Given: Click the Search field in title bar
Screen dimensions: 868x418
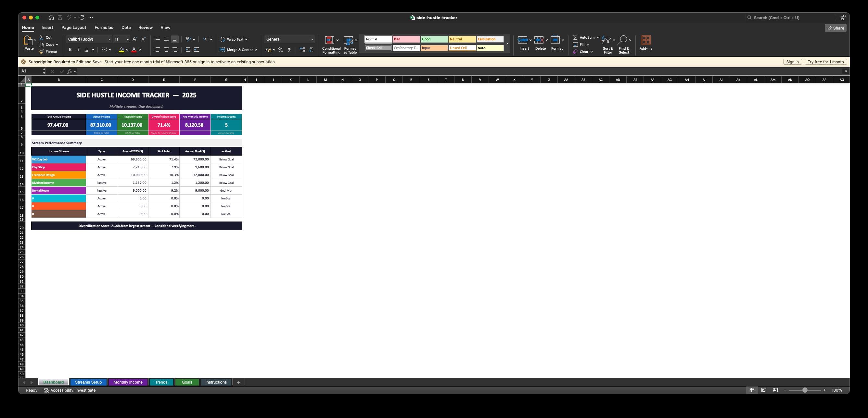Looking at the screenshot, I should click(790, 18).
